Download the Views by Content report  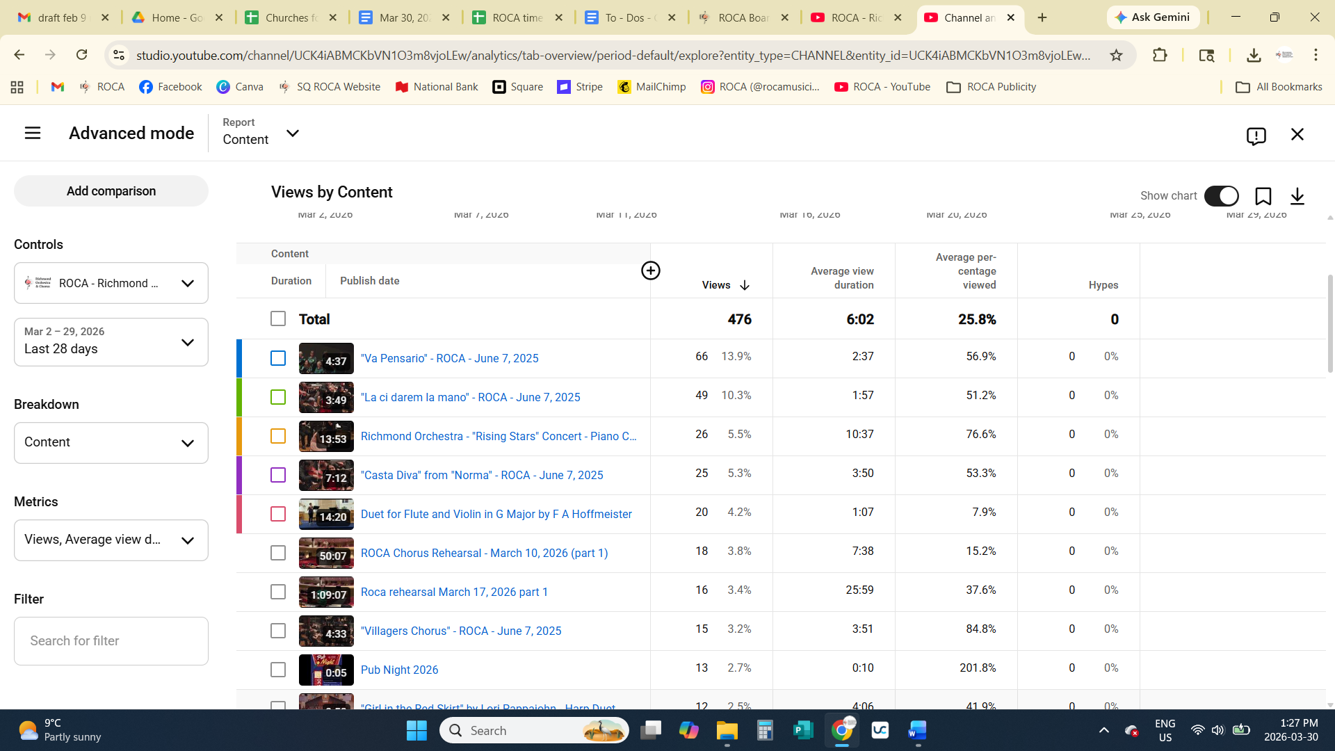pos(1297,197)
